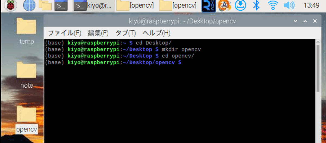Open the タブ(T) menu in terminal
The height and width of the screenshot is (143, 326).
coord(126,33)
